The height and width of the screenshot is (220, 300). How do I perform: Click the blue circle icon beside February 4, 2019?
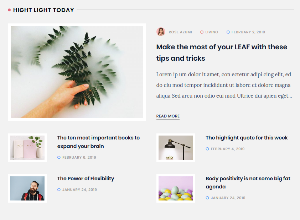pyautogui.click(x=207, y=149)
